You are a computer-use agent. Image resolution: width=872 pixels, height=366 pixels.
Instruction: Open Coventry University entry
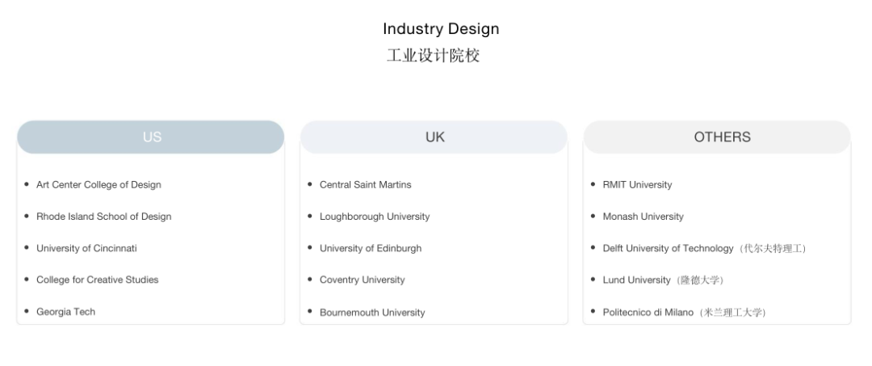coord(362,280)
